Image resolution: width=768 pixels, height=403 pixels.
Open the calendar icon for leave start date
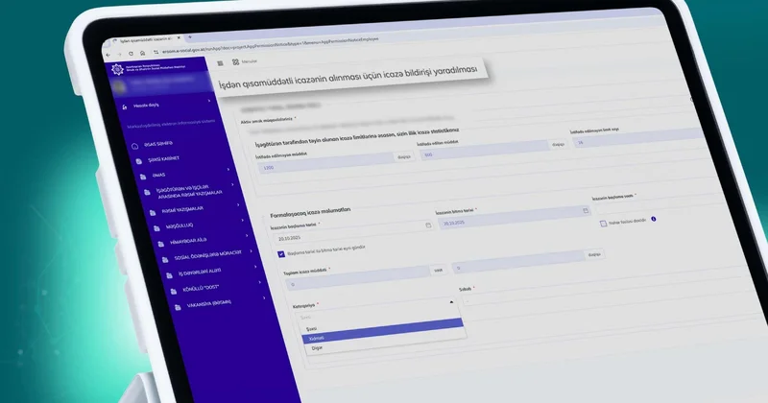point(428,225)
